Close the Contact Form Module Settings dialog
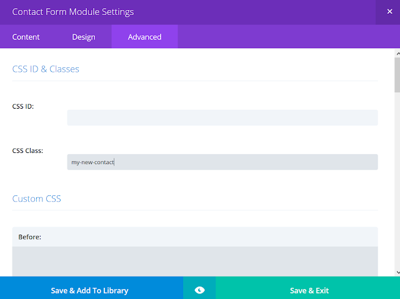This screenshot has height=299, width=400. 389,12
